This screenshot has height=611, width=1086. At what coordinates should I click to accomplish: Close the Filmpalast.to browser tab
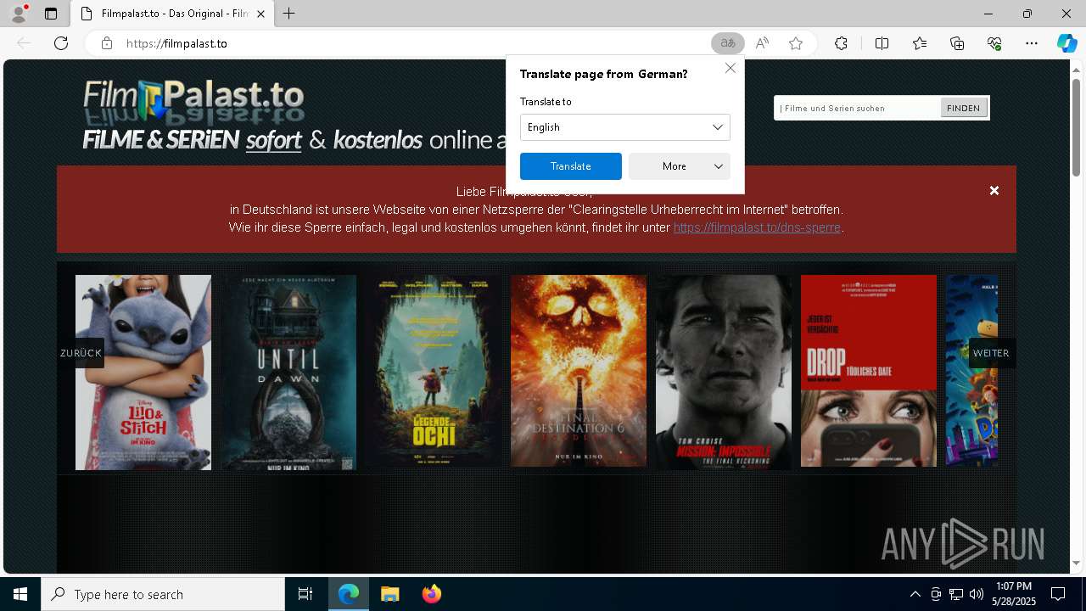pos(260,14)
